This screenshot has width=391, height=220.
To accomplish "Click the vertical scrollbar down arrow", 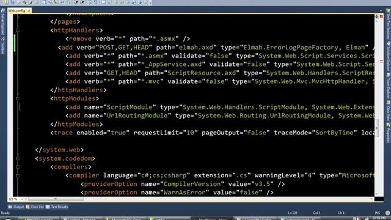I will (x=376, y=194).
